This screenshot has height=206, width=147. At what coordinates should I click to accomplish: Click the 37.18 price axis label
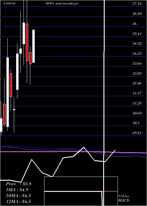tap(137, 4)
